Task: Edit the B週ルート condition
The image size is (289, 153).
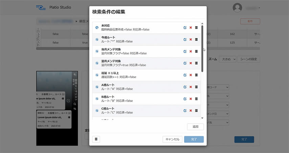Action: tap(185, 99)
